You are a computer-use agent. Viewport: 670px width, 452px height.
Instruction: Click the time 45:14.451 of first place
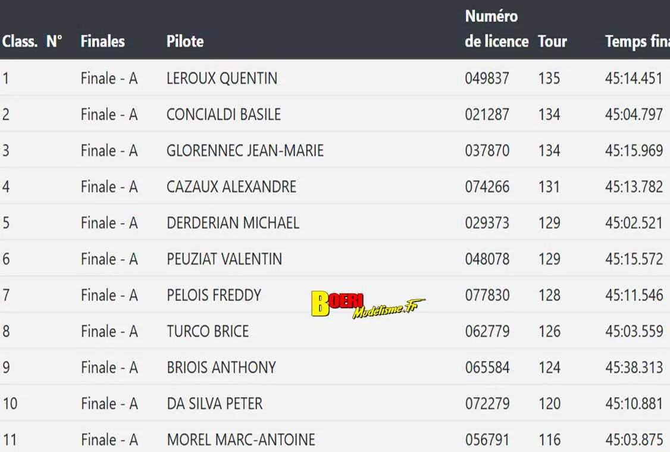[x=634, y=79]
